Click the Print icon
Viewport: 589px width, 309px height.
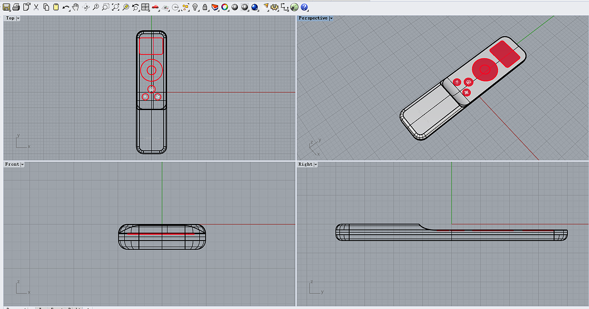17,7
